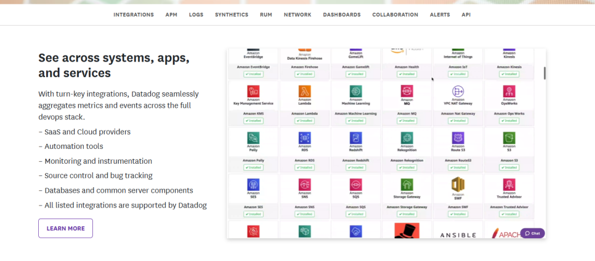Click Installed badge under Amazon Polly
This screenshot has height=261, width=595.
tap(253, 167)
